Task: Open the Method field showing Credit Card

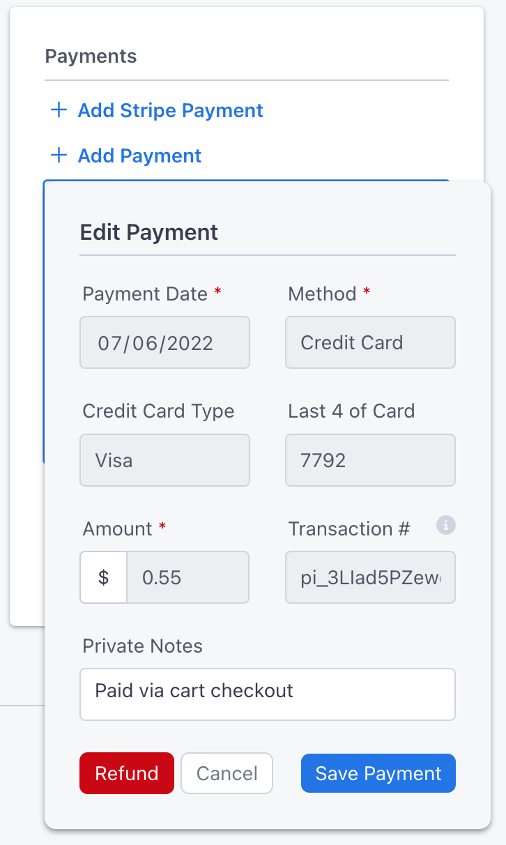Action: pos(370,342)
